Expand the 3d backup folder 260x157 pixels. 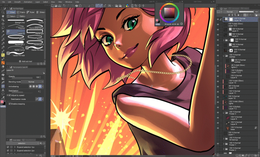pyautogui.click(x=224, y=139)
